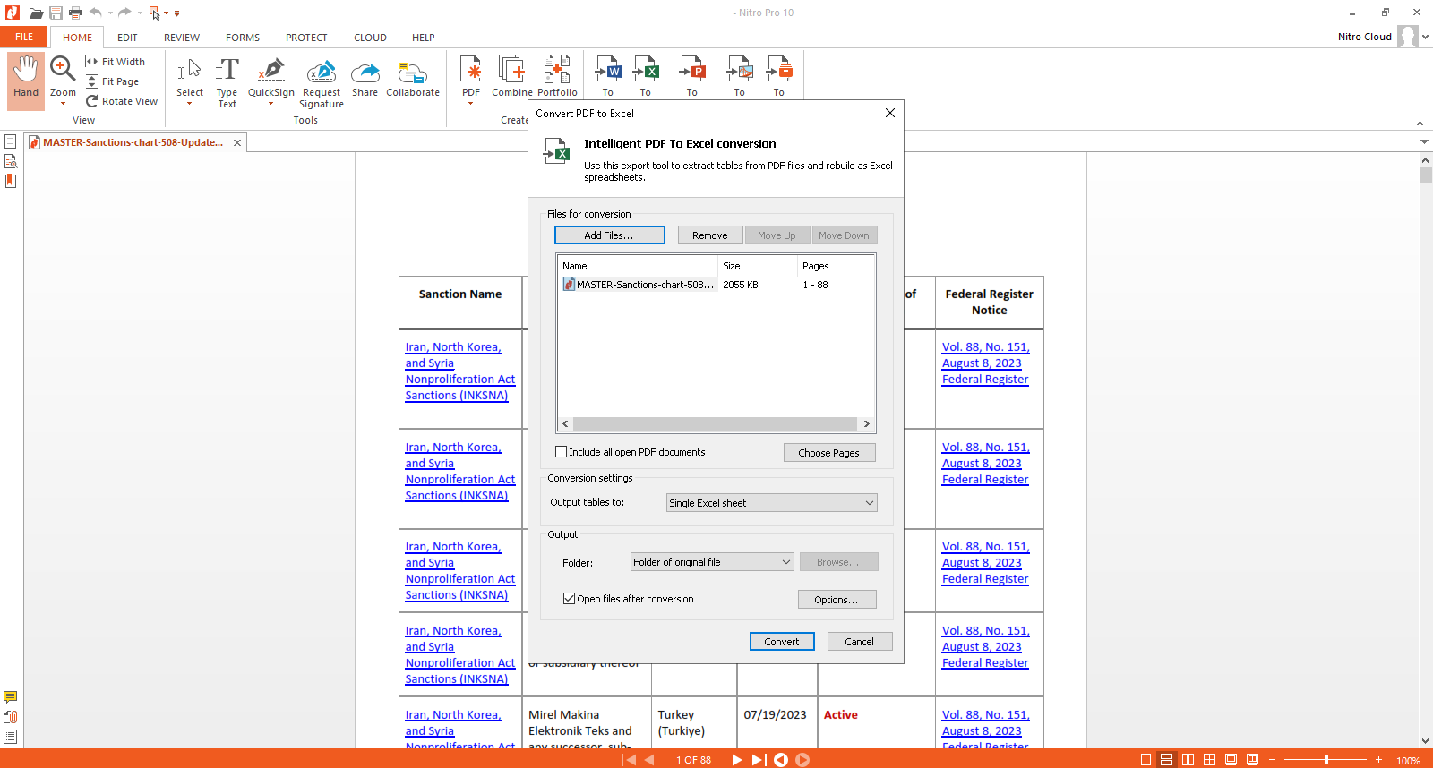Click Convert to start Excel conversion
The image size is (1433, 768).
point(782,642)
